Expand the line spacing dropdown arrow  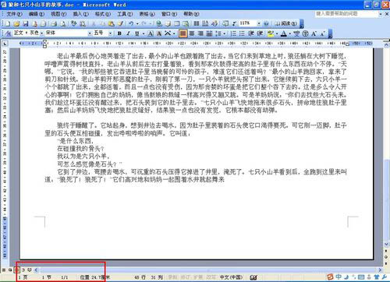[224, 33]
